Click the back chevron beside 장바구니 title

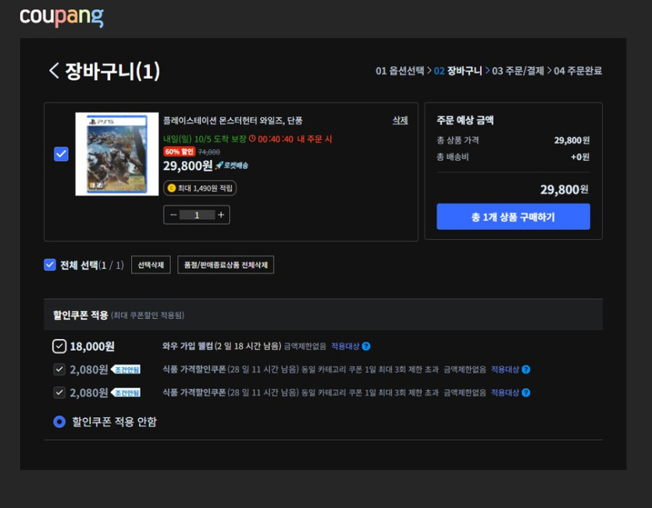coord(52,70)
